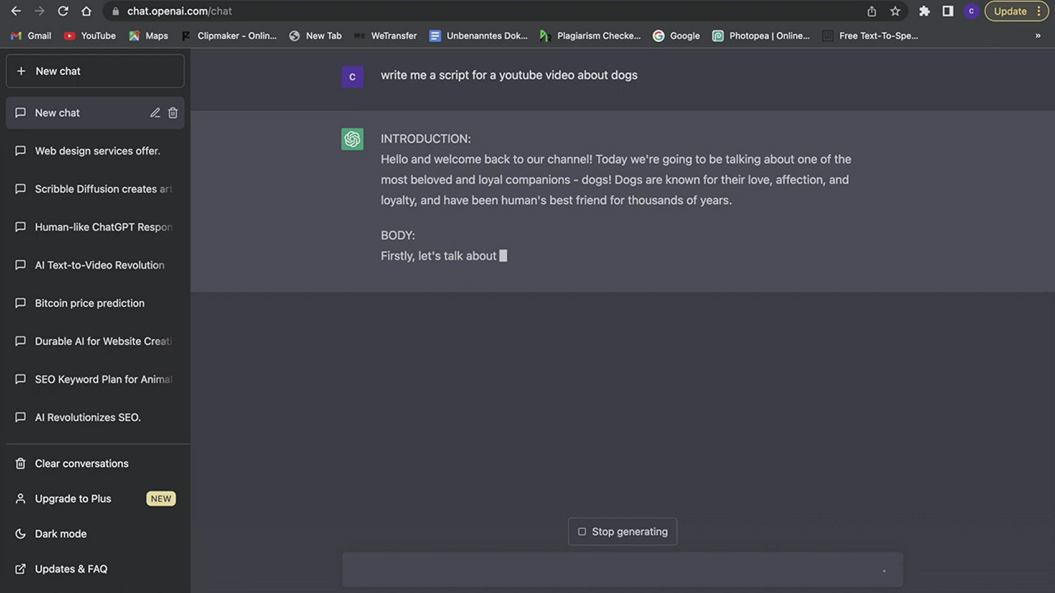Open the browser extensions puzzle icon

[x=924, y=11]
